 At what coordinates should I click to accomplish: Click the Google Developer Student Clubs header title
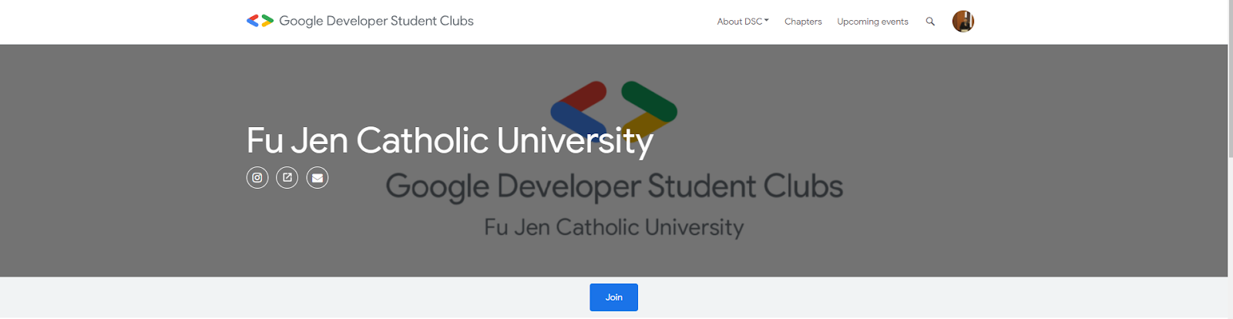[x=376, y=21]
